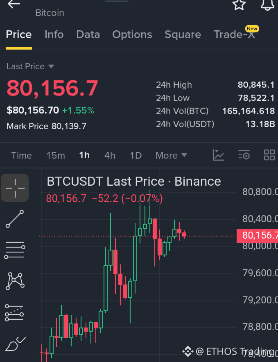Select the 1D chart interval
This screenshot has height=362, width=278.
136,155
